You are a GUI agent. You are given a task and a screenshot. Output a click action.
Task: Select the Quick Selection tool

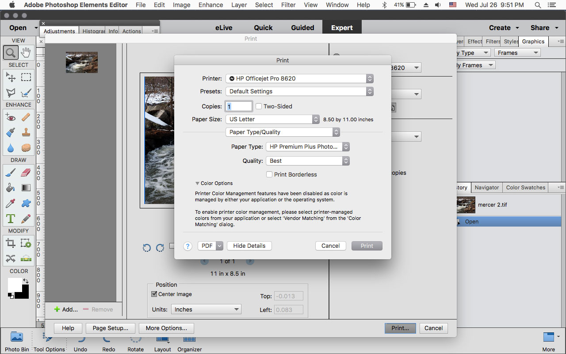26,93
